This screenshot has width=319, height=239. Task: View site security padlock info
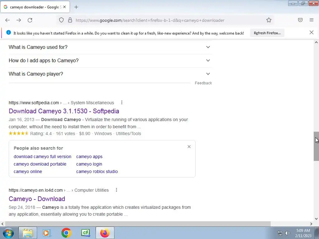[x=70, y=20]
